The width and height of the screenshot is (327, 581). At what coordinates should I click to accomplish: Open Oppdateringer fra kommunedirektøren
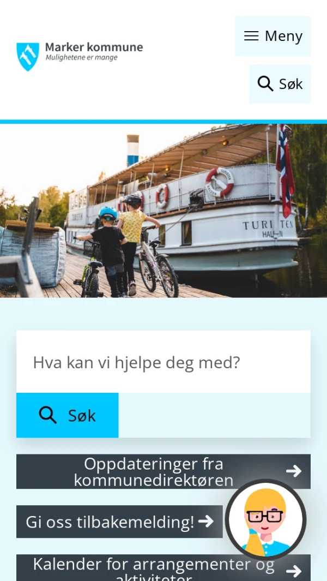click(163, 471)
